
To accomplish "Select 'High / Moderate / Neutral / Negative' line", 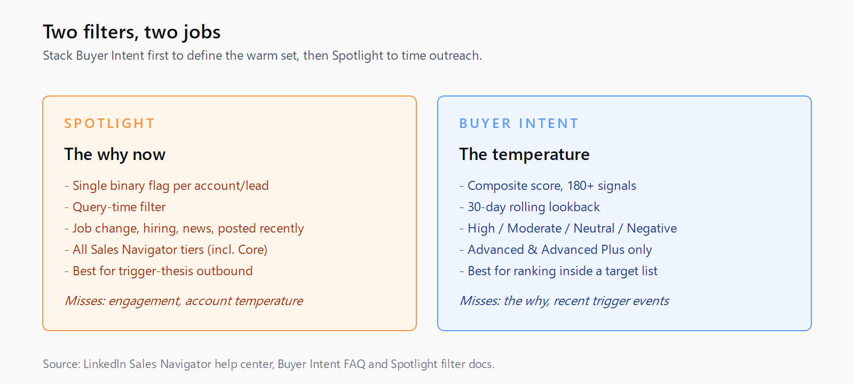I will [568, 228].
